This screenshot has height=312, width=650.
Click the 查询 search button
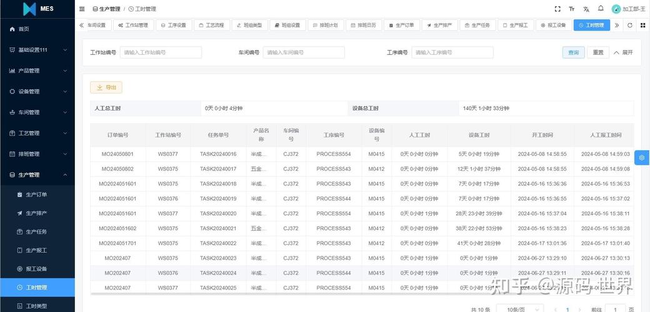pos(573,52)
